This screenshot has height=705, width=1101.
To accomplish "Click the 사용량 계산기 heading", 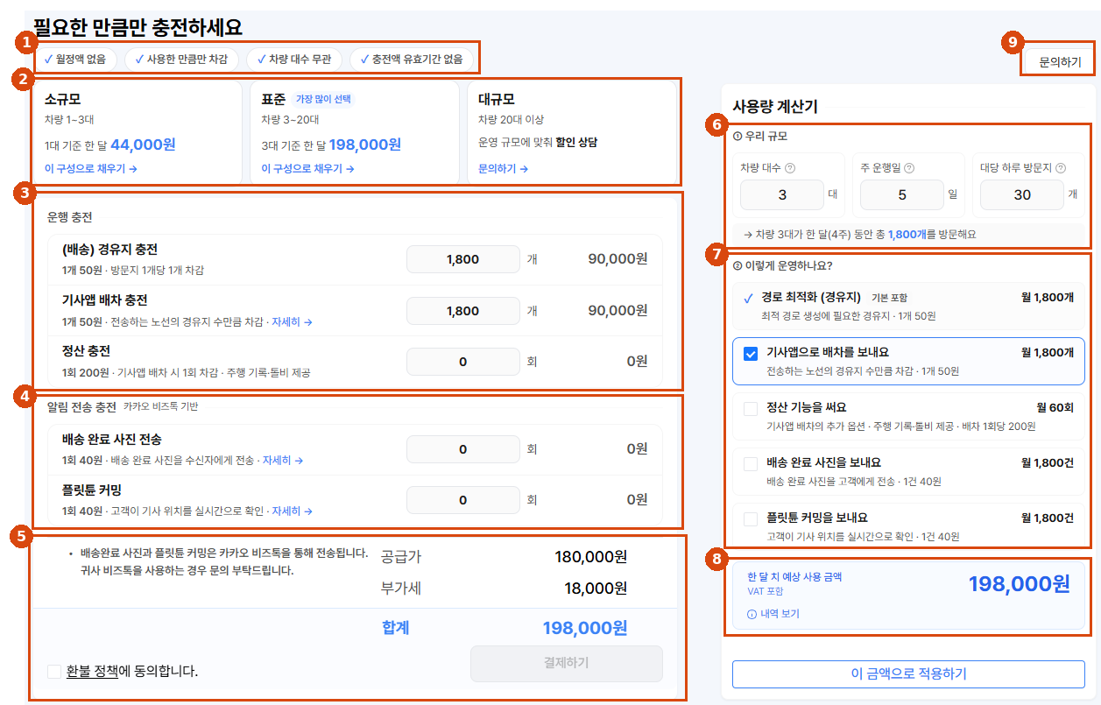I will click(775, 107).
